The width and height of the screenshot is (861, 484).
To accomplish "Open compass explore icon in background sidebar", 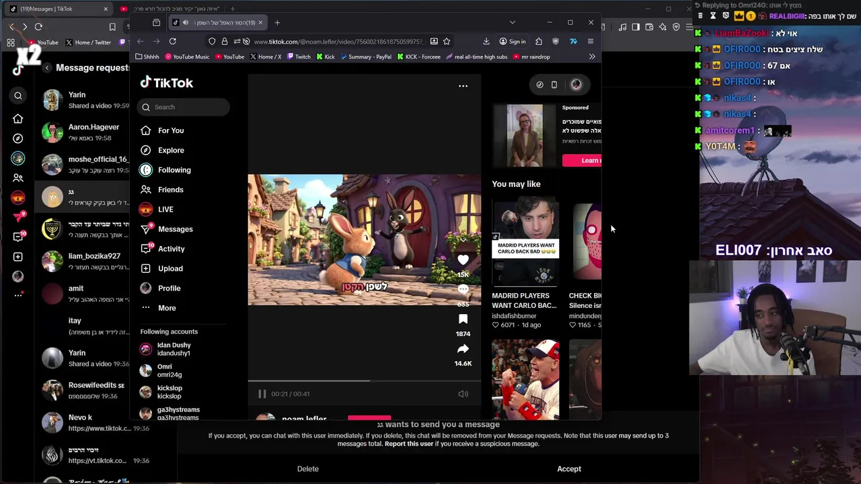I will 18,138.
